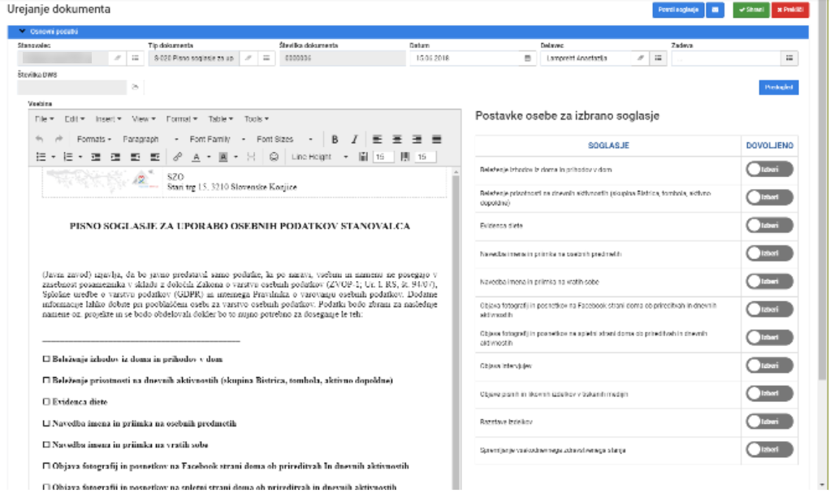The width and height of the screenshot is (830, 493).
Task: Insert a numbered list
Action: (67, 157)
